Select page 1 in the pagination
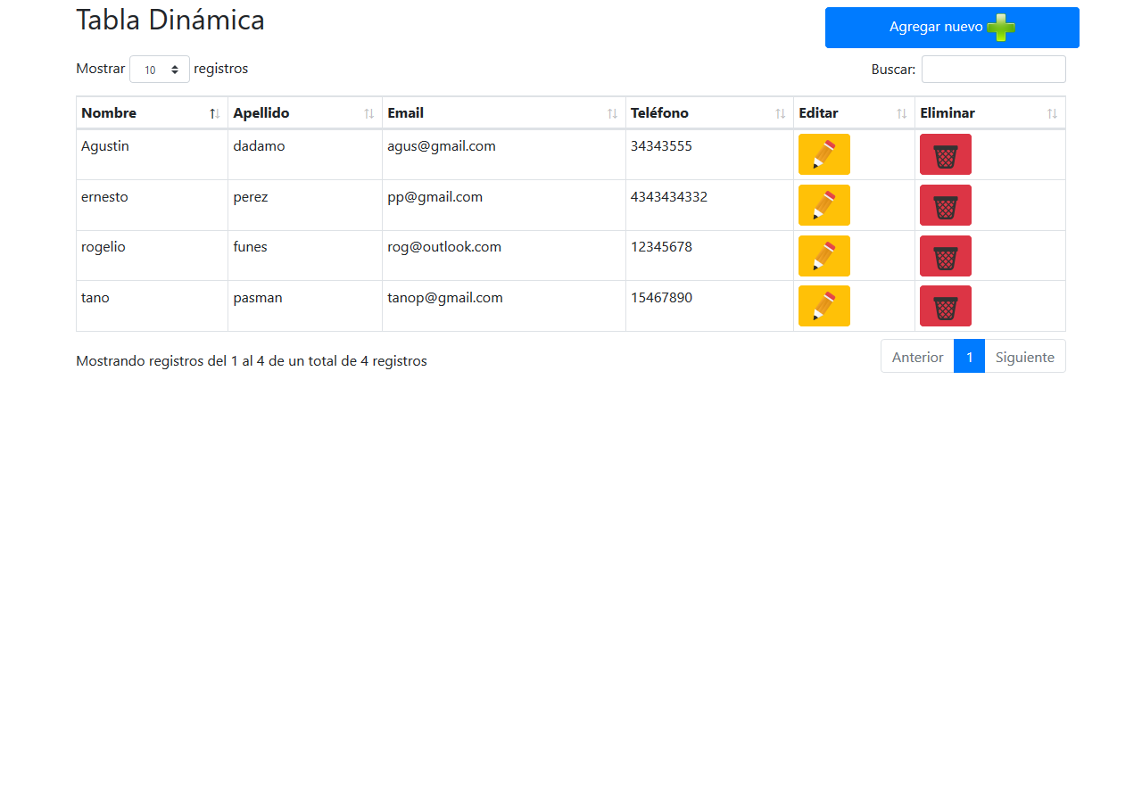This screenshot has height=792, width=1142. (x=969, y=357)
